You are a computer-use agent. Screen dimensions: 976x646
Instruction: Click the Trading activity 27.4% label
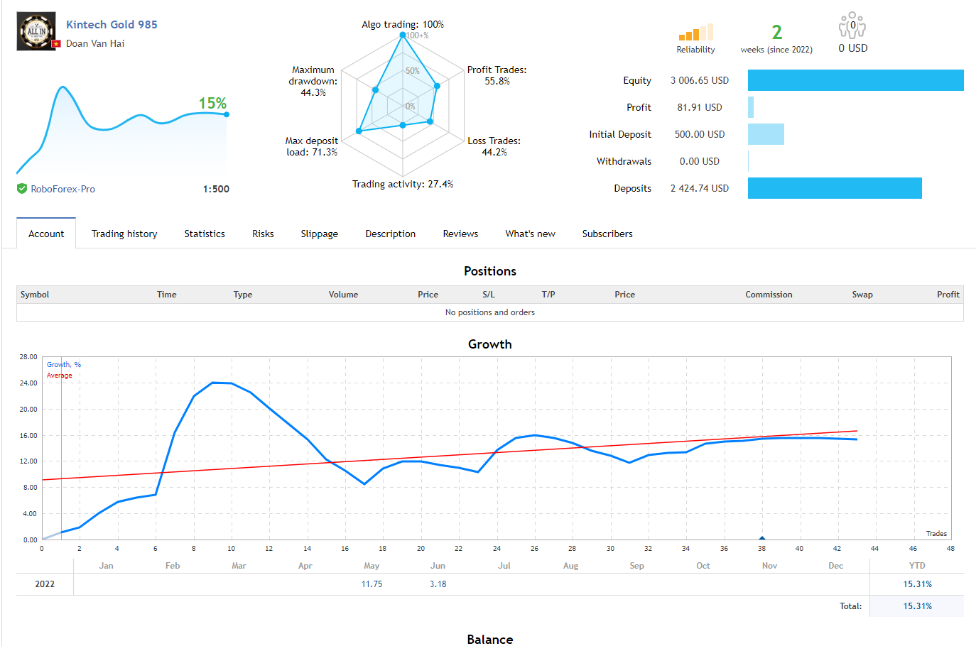[403, 184]
